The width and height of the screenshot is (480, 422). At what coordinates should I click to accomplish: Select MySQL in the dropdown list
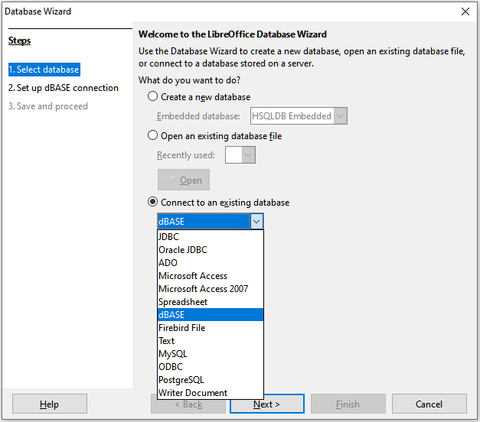[x=211, y=354]
